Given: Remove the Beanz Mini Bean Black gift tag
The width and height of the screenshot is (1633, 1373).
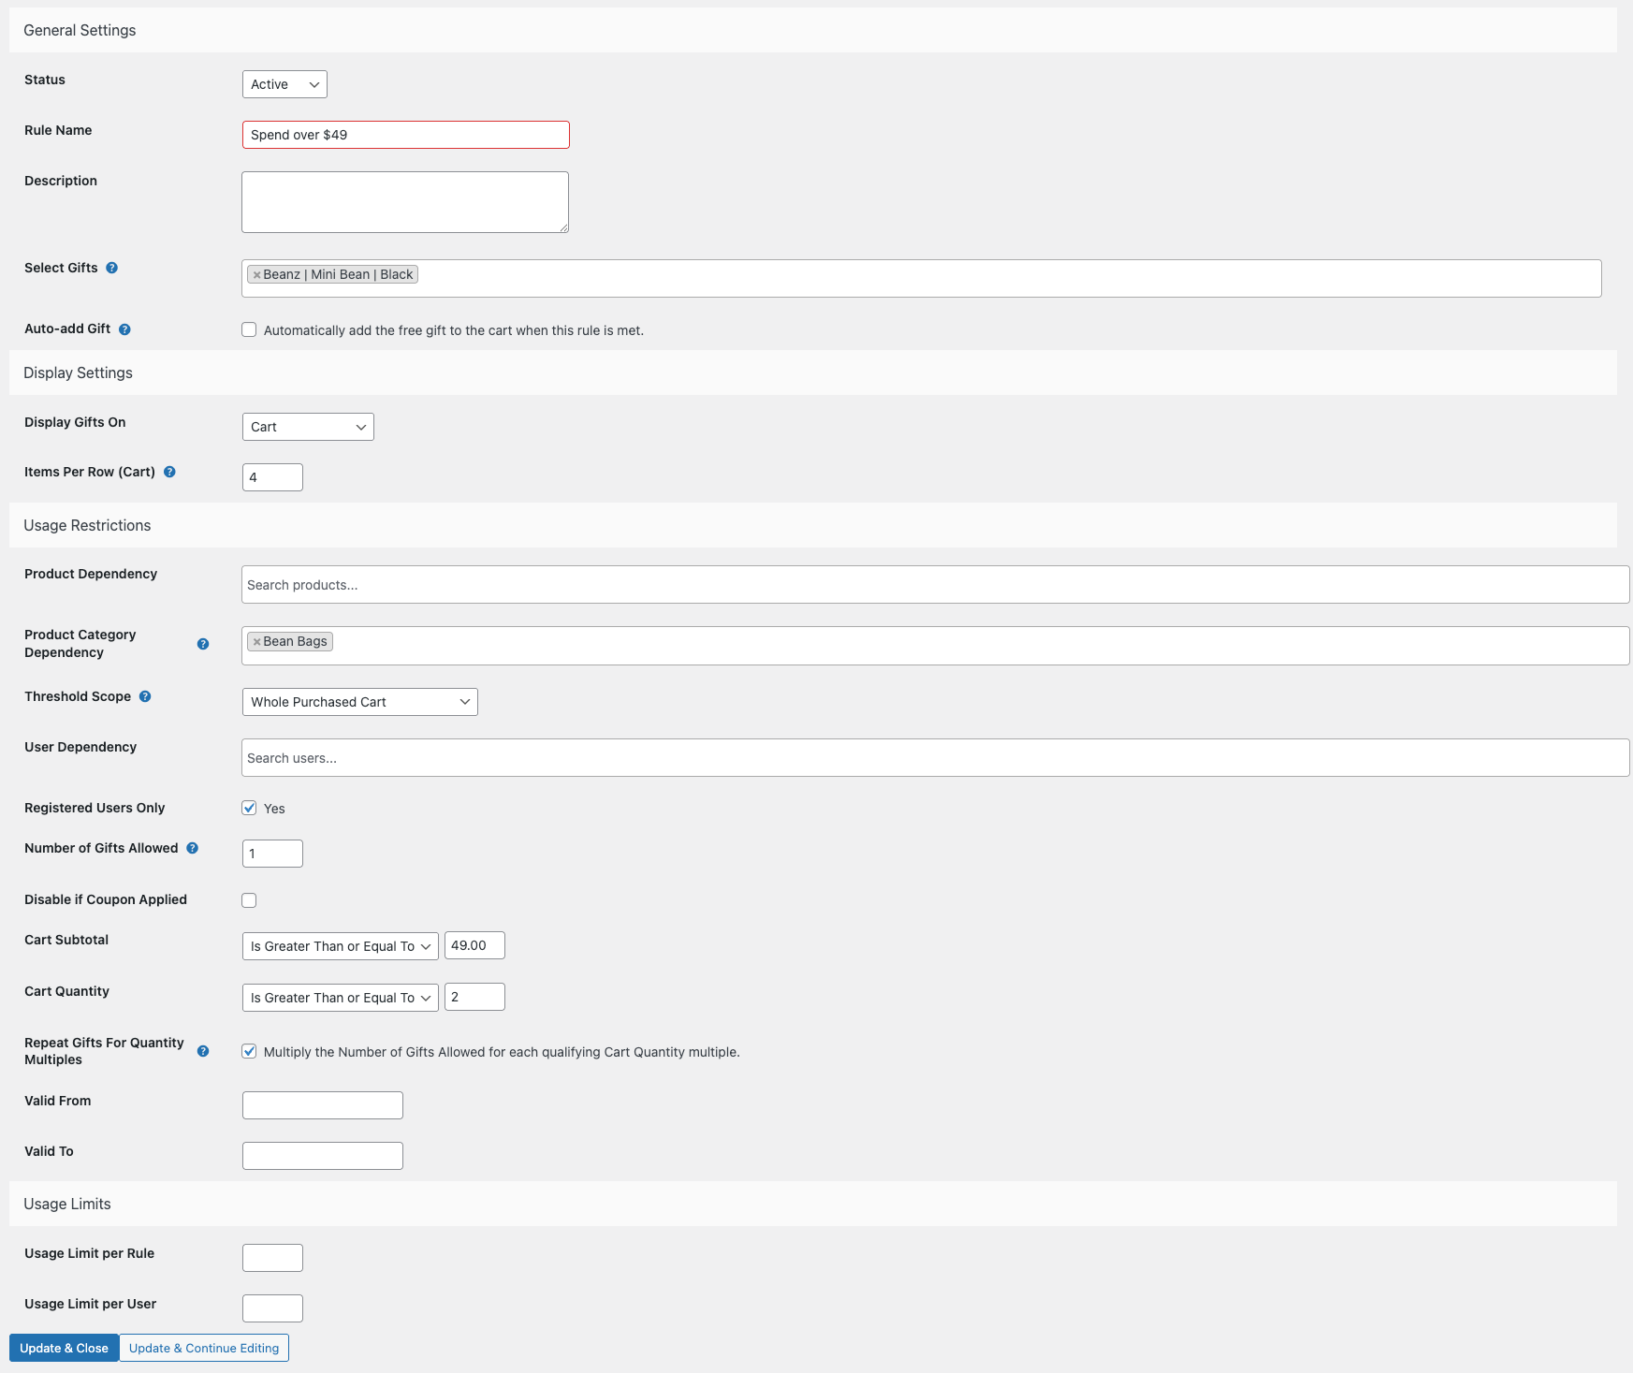Looking at the screenshot, I should (x=256, y=275).
